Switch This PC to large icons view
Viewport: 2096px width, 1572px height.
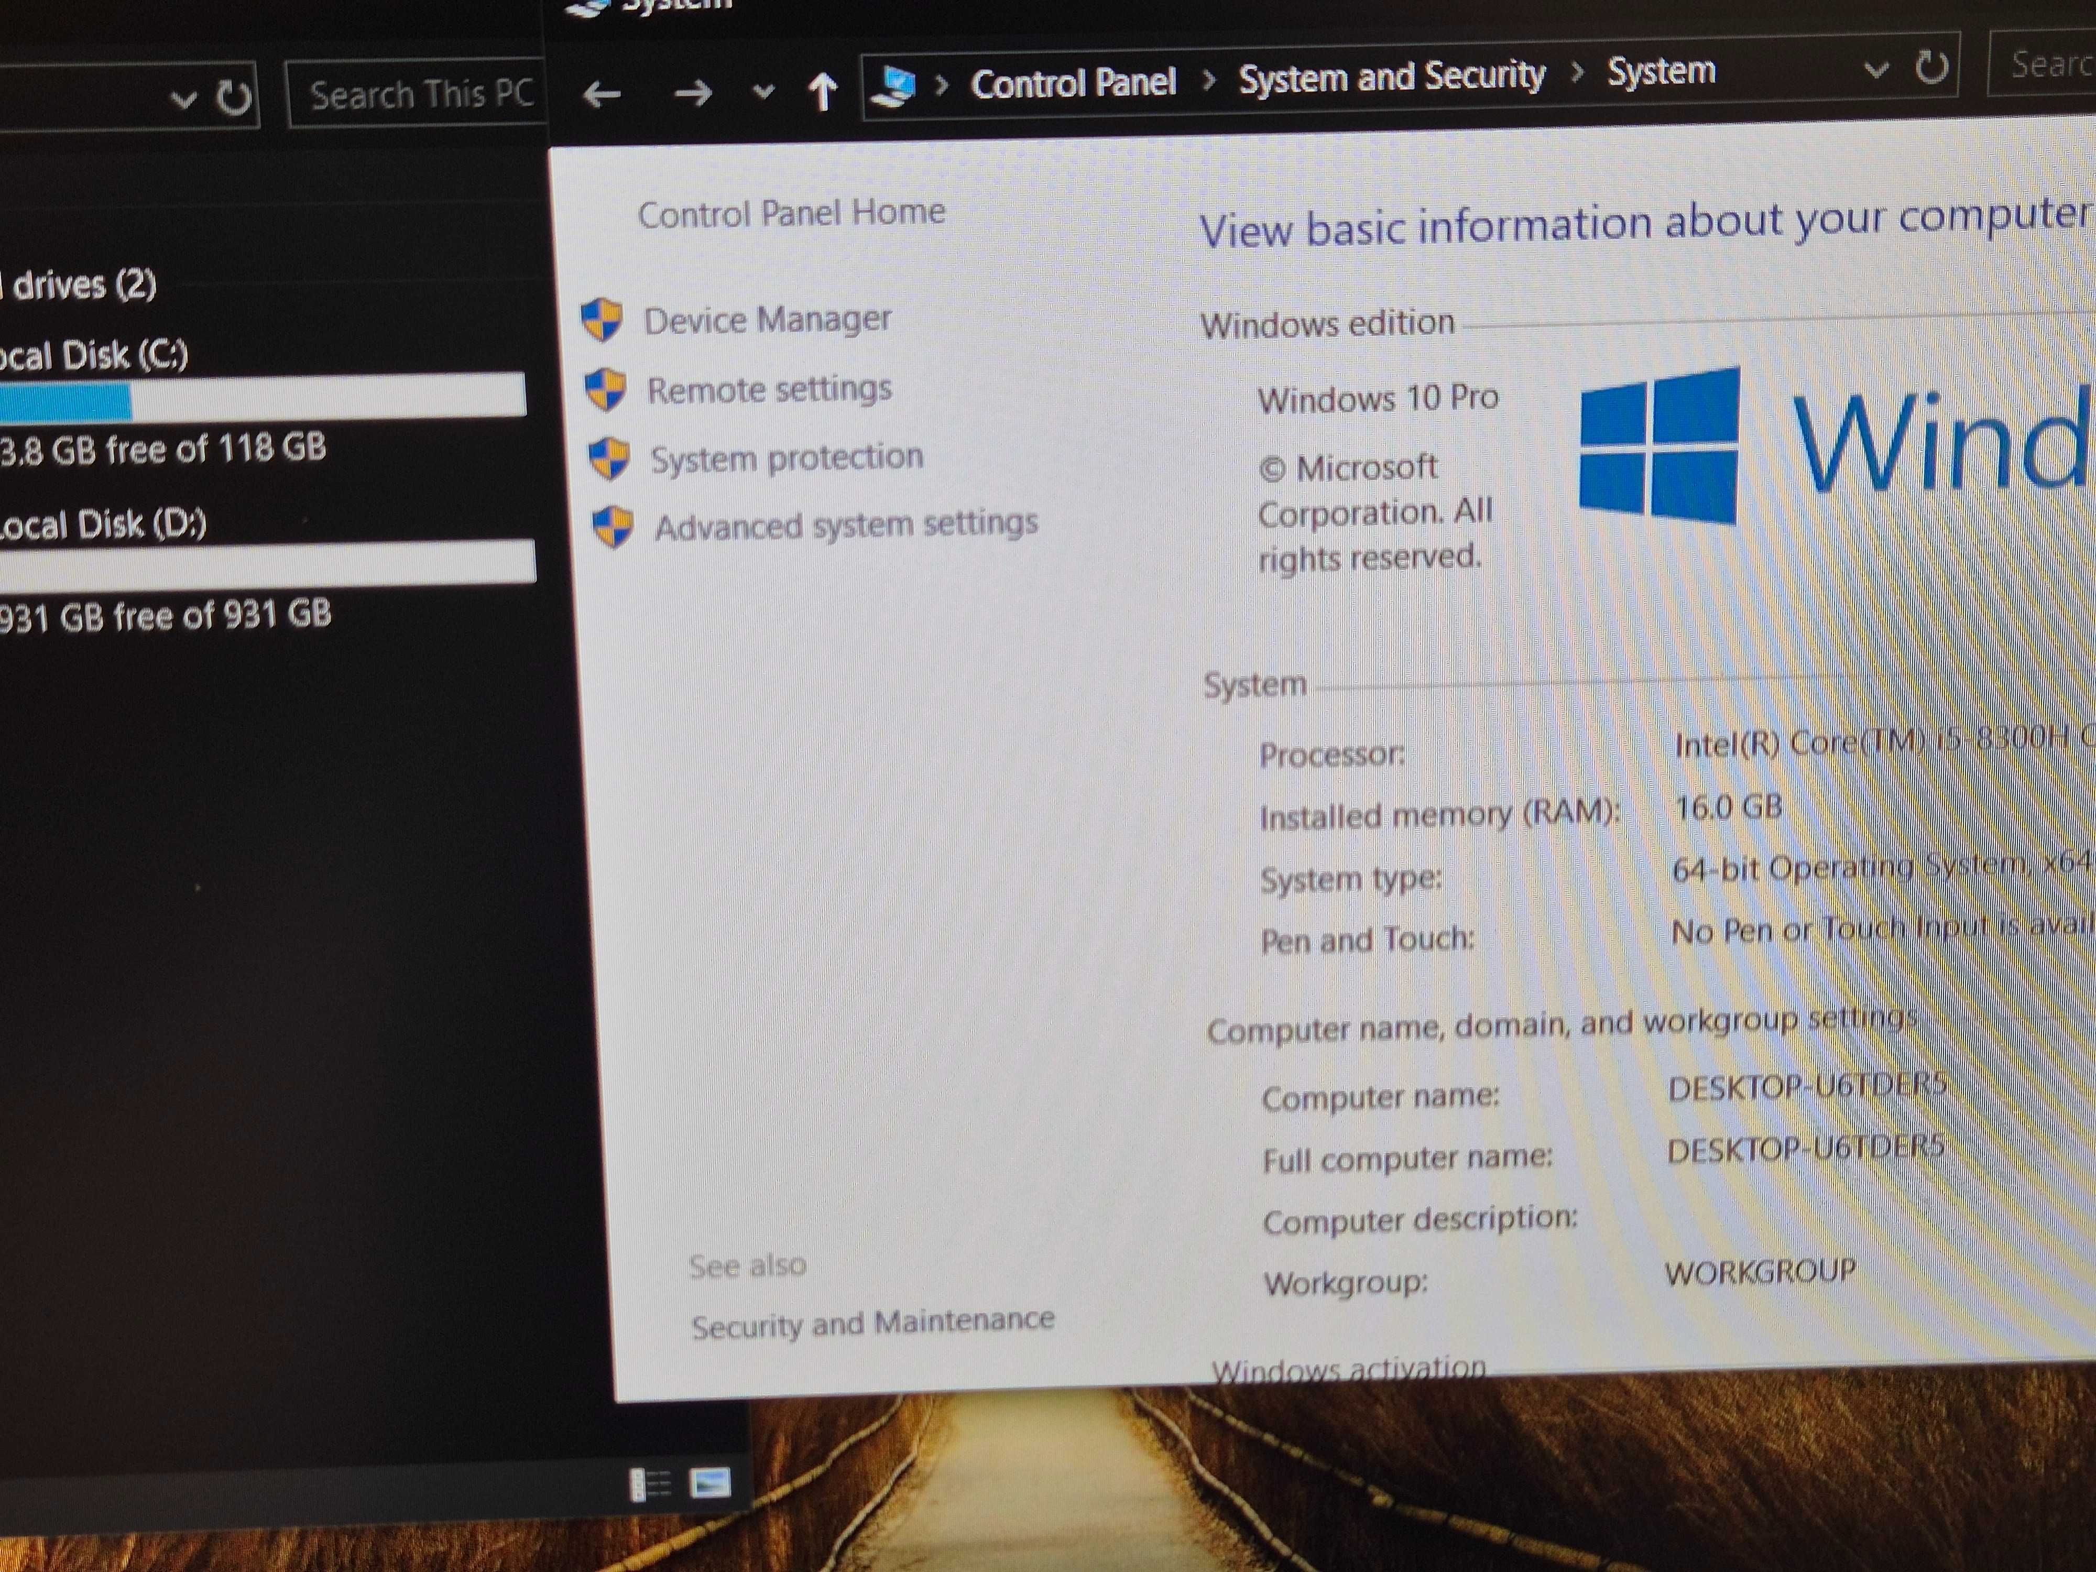tap(709, 1482)
